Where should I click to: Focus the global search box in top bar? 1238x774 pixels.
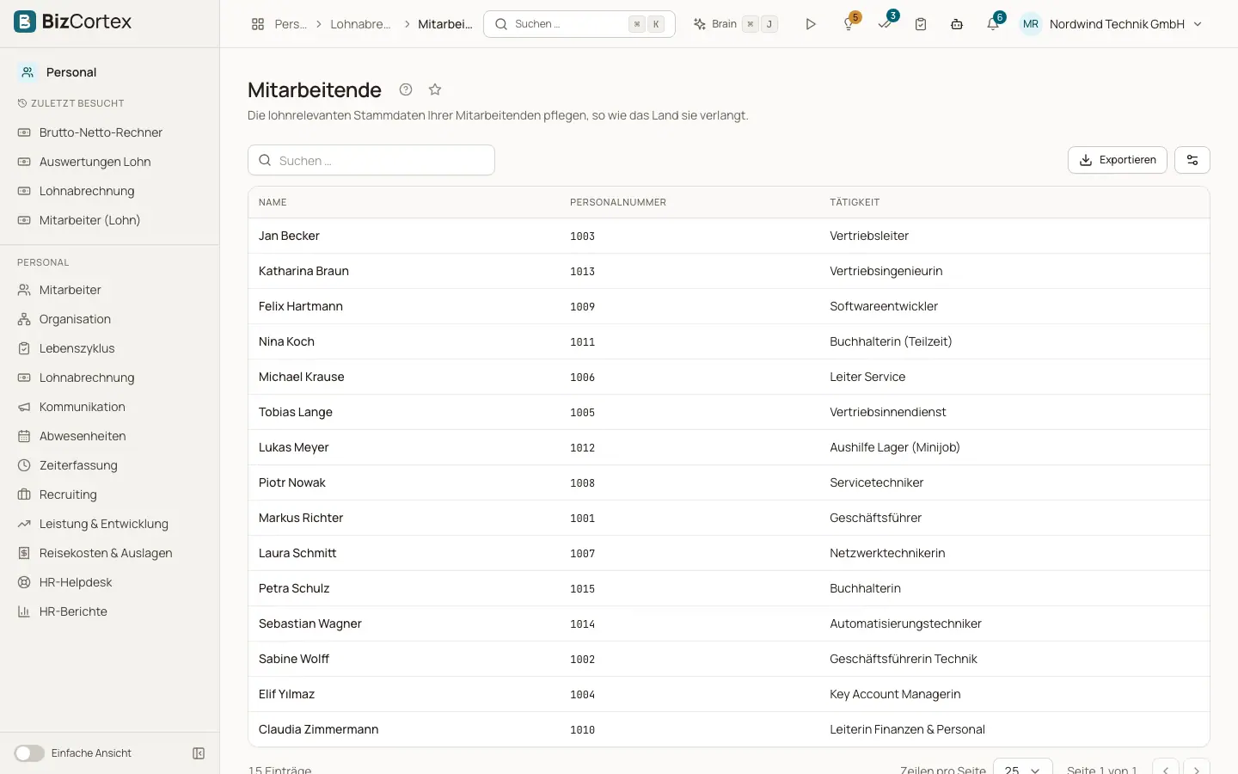click(579, 24)
